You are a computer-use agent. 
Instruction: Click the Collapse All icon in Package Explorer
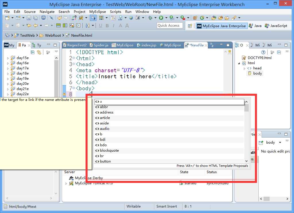tap(33, 52)
